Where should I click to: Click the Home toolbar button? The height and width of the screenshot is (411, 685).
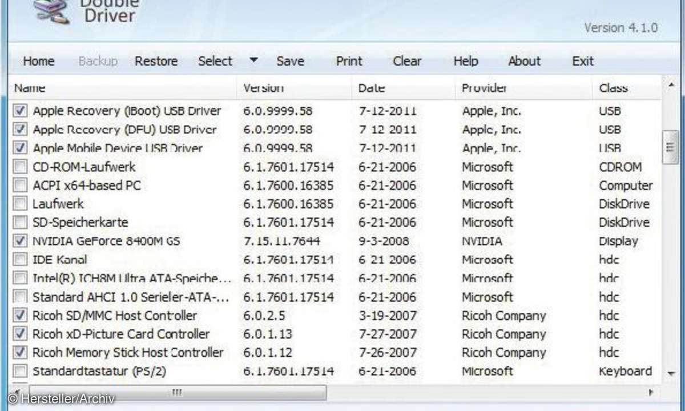point(39,61)
